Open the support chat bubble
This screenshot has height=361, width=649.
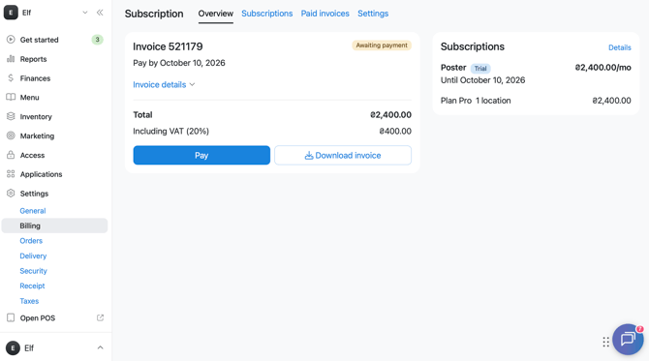(628, 339)
